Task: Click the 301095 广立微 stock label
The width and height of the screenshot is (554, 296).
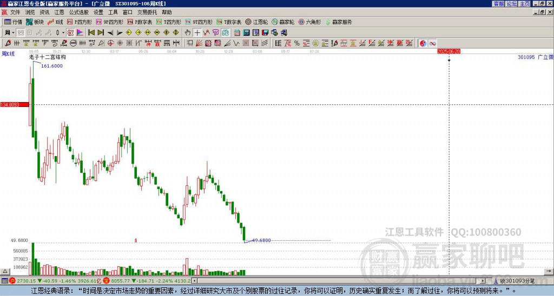Action: tap(536, 57)
